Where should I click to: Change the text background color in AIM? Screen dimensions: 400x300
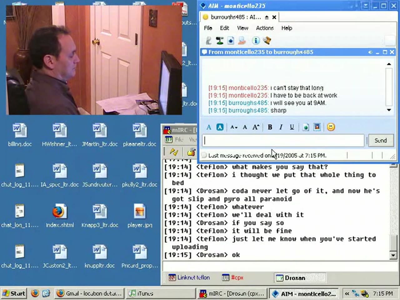220,127
